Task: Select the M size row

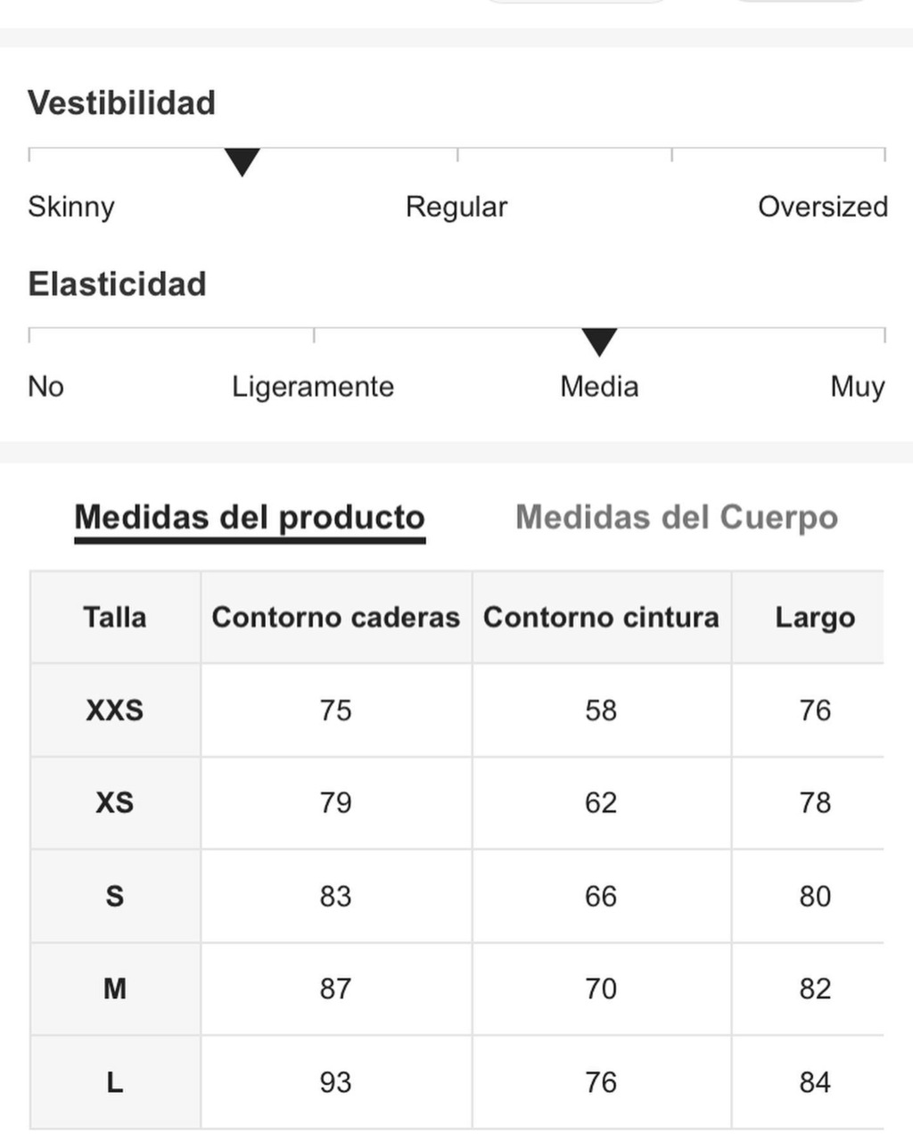Action: pos(456,989)
